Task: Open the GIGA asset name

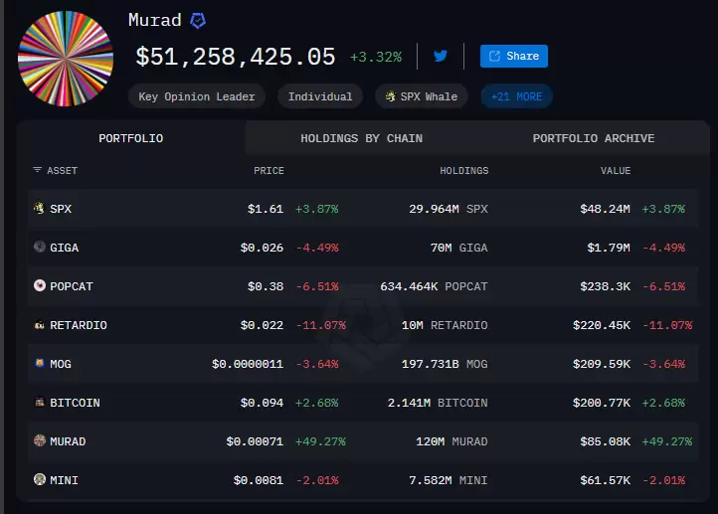Action: click(x=64, y=248)
